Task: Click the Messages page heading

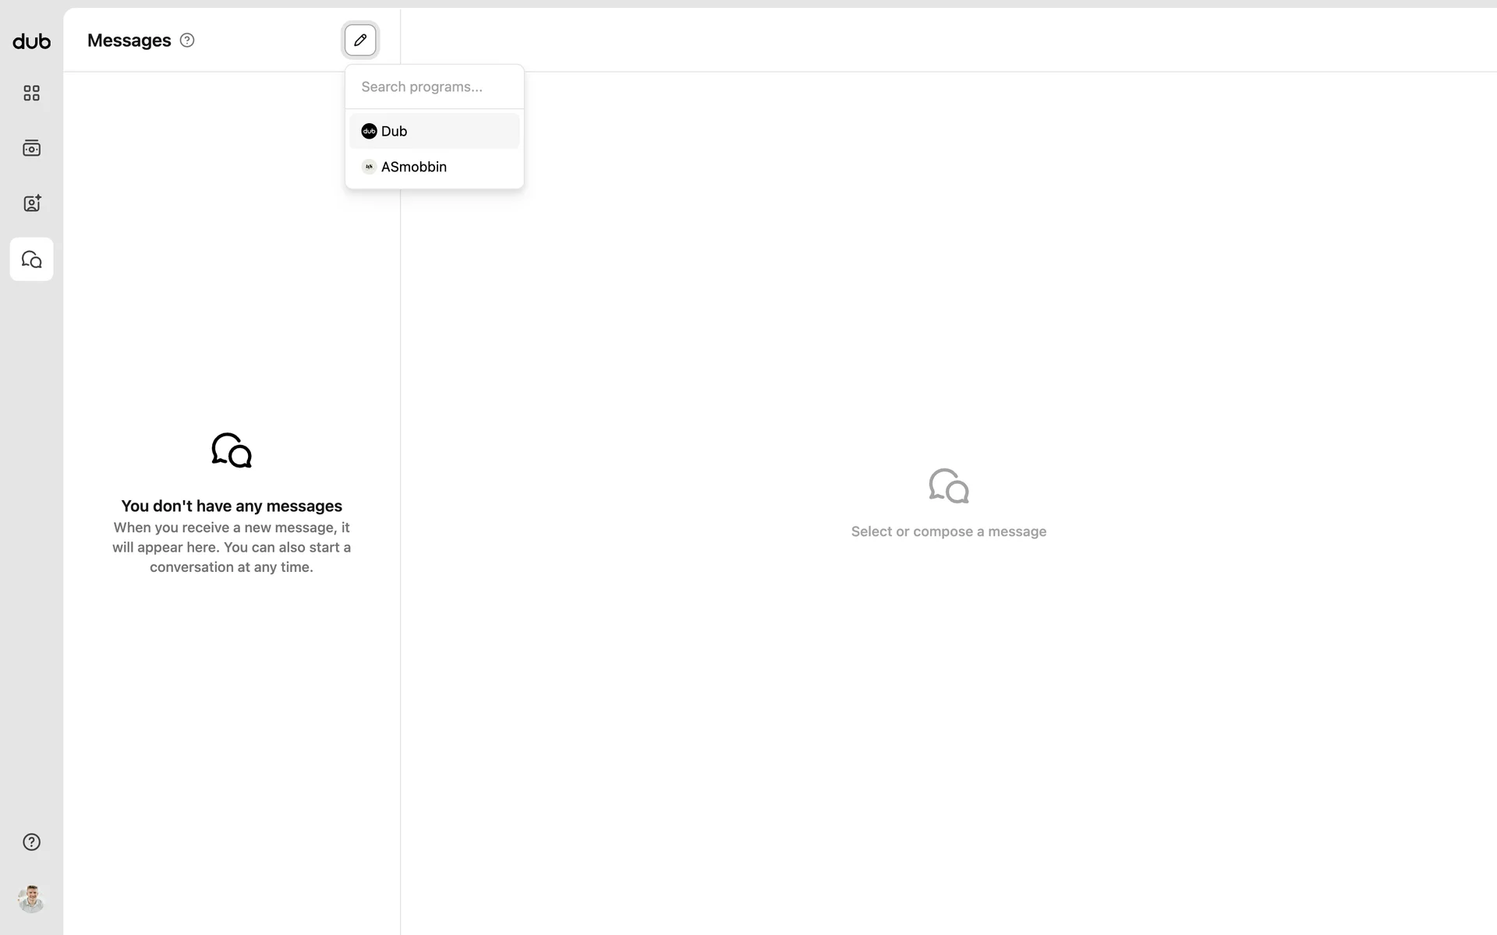Action: click(129, 41)
